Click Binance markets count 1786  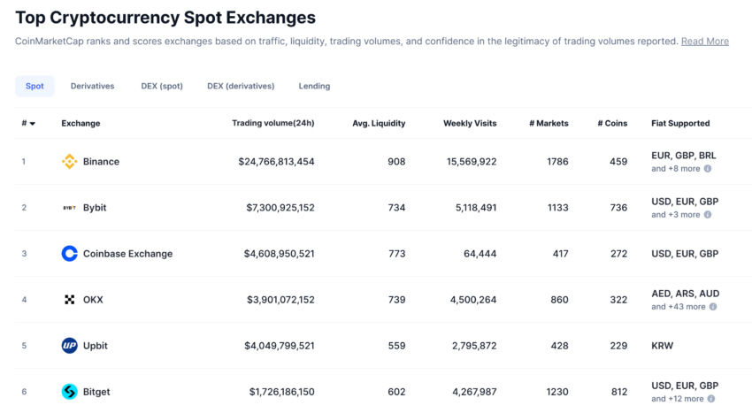(557, 162)
